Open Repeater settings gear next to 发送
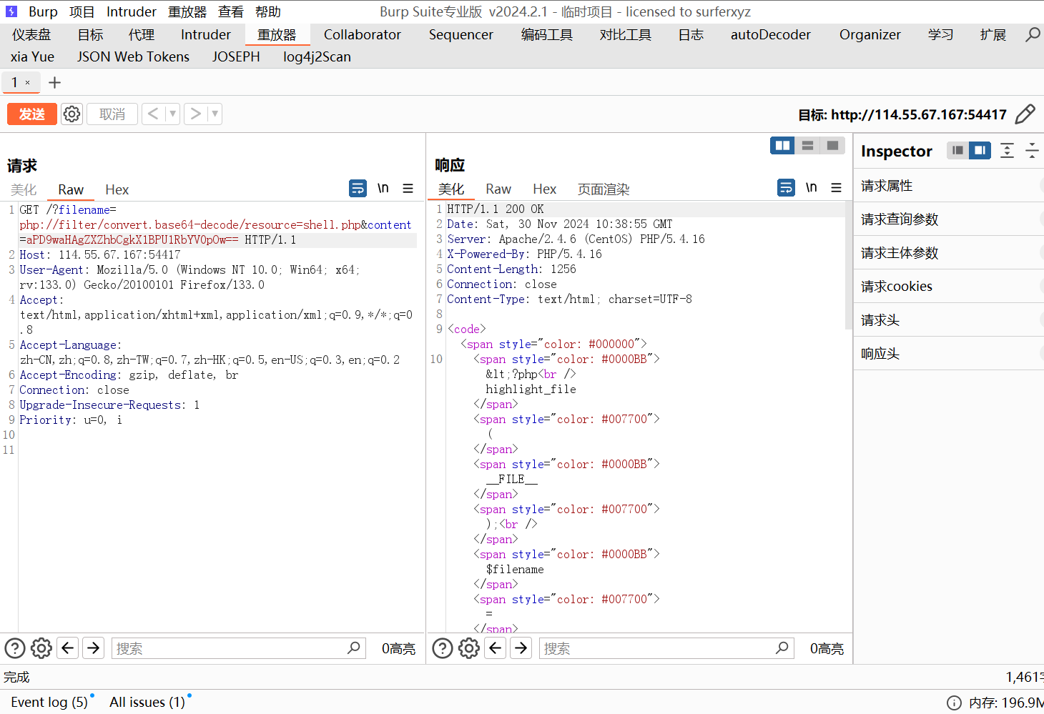The height and width of the screenshot is (714, 1044). (72, 114)
